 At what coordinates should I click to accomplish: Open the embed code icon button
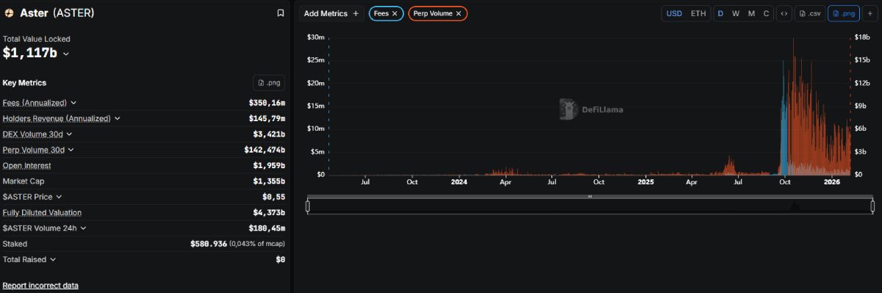(x=784, y=13)
